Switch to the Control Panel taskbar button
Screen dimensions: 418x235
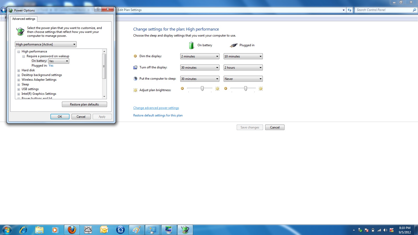click(x=153, y=230)
